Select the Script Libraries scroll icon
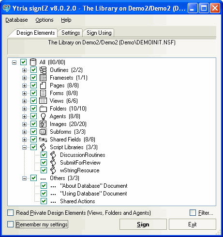The width and height of the screenshot is (223, 237). [x=43, y=147]
